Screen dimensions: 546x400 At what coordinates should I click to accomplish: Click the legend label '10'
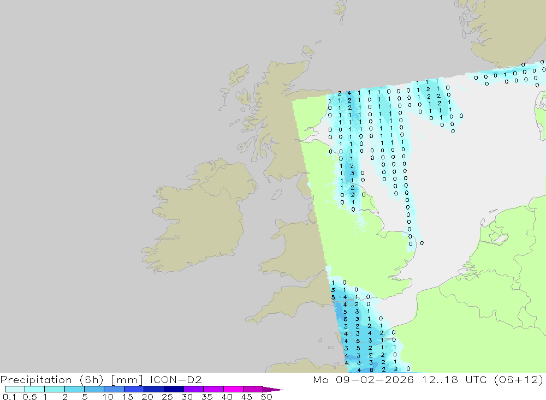[108, 397]
